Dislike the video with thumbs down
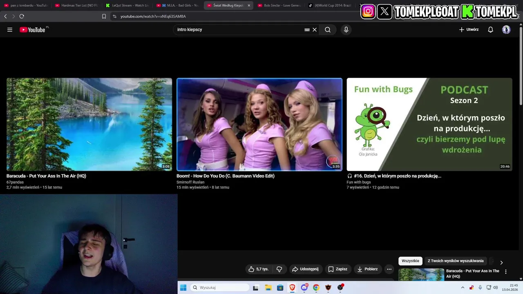 click(x=279, y=269)
